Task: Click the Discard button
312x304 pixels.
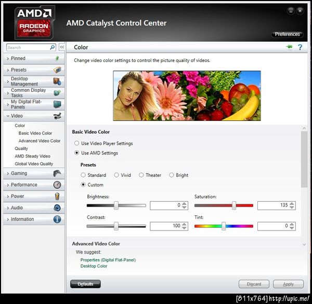Action: [x=254, y=284]
